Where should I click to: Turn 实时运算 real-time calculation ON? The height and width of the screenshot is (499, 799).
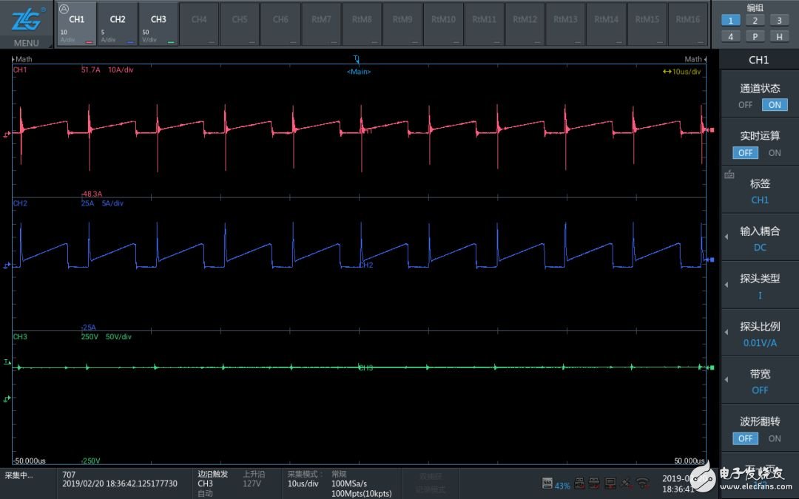click(x=774, y=153)
